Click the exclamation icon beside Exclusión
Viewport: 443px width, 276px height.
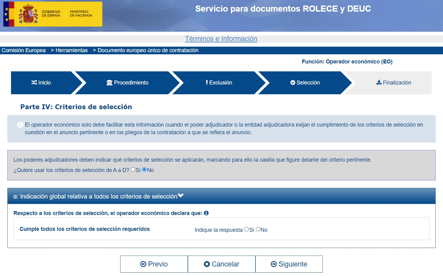207,82
